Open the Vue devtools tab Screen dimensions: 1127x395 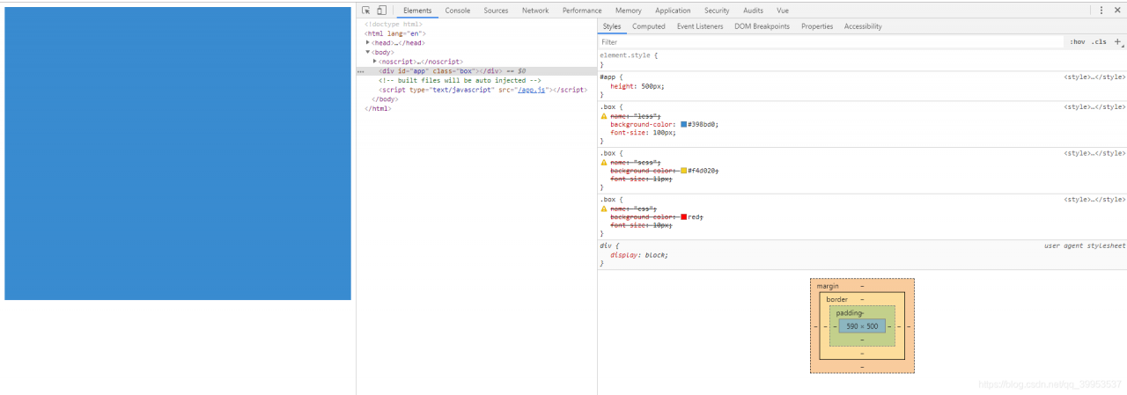[x=783, y=11]
